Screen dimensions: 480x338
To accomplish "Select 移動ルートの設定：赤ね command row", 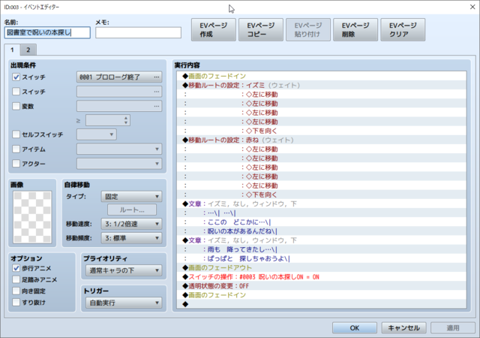I will (x=322, y=140).
